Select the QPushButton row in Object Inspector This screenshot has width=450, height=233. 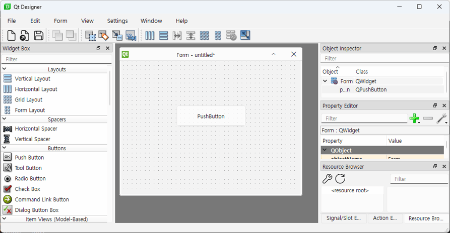coord(382,89)
